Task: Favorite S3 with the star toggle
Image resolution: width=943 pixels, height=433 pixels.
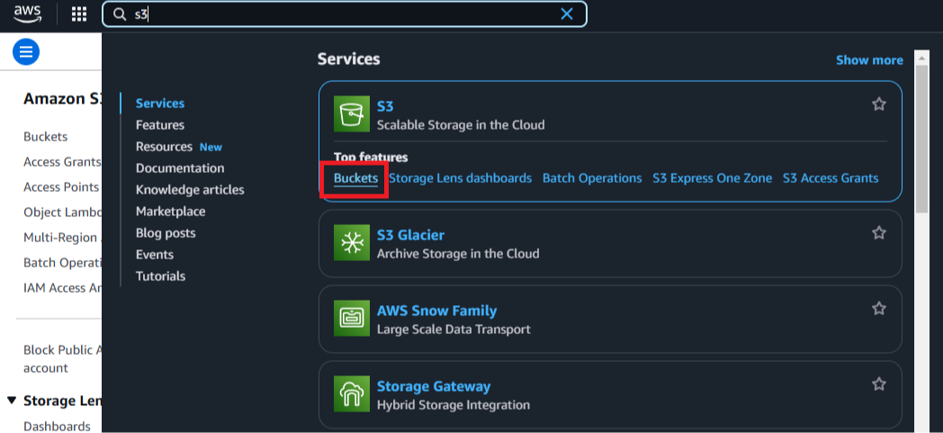Action: [879, 104]
